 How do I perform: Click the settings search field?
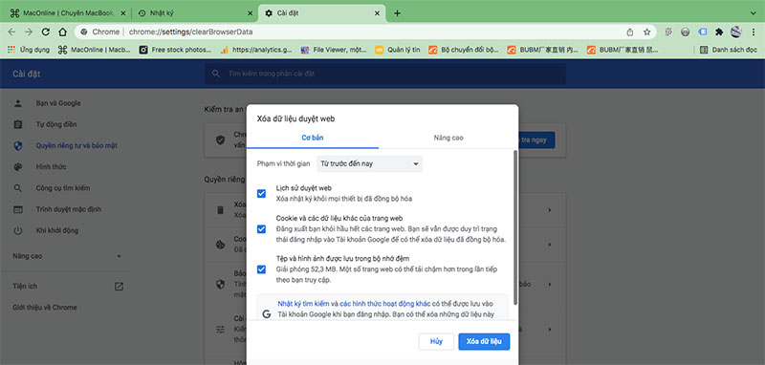(385, 74)
